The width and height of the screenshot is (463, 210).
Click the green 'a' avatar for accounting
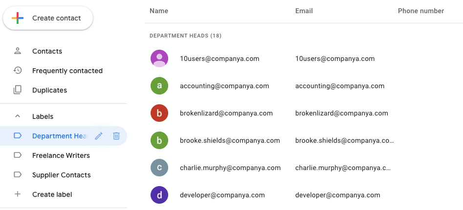(159, 86)
